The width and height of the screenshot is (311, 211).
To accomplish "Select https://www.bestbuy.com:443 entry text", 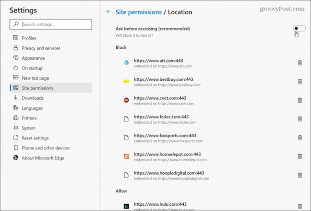I will 164,79.
